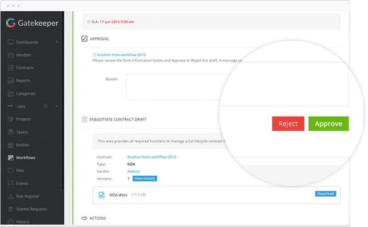
Task: Expand the Dashboards submenu chevron
Action: [56, 42]
